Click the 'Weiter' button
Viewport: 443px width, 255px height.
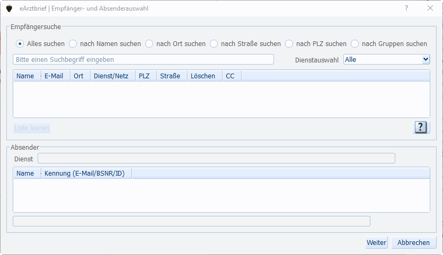[376, 243]
